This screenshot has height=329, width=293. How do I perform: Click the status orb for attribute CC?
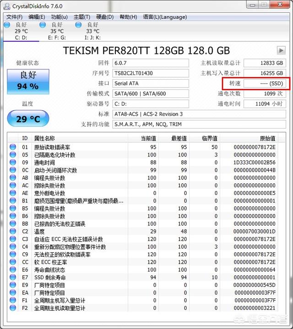pyautogui.click(x=13, y=262)
